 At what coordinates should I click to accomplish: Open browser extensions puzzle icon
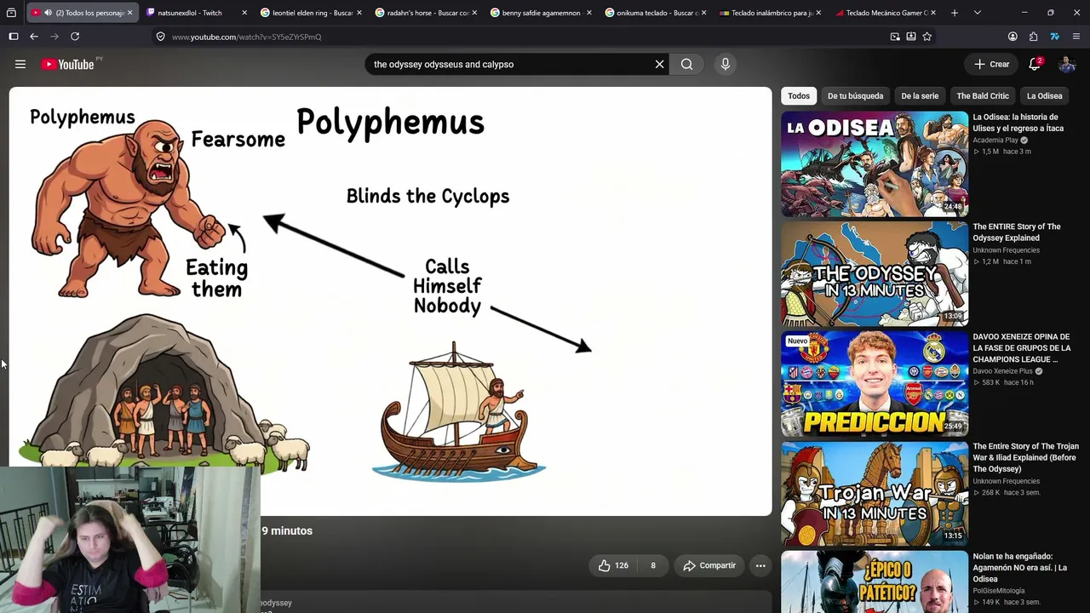pyautogui.click(x=1033, y=37)
